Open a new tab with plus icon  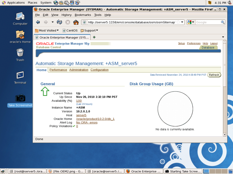[94, 37]
